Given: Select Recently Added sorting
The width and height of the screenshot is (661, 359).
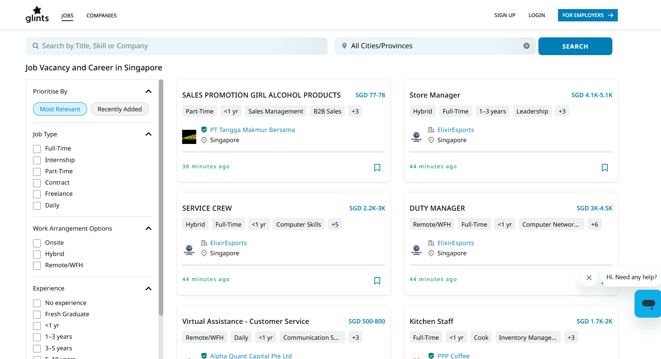Looking at the screenshot, I should (x=120, y=109).
